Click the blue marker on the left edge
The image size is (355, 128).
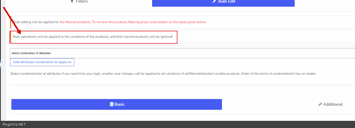click(1, 64)
